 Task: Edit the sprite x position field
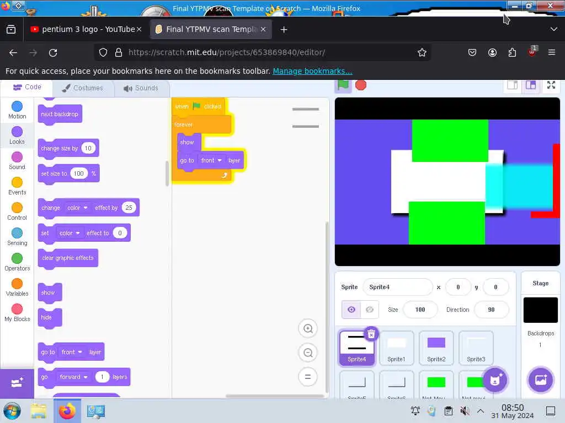[458, 287]
